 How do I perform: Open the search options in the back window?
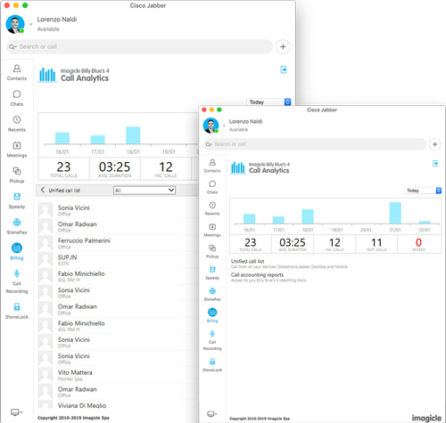click(12, 46)
